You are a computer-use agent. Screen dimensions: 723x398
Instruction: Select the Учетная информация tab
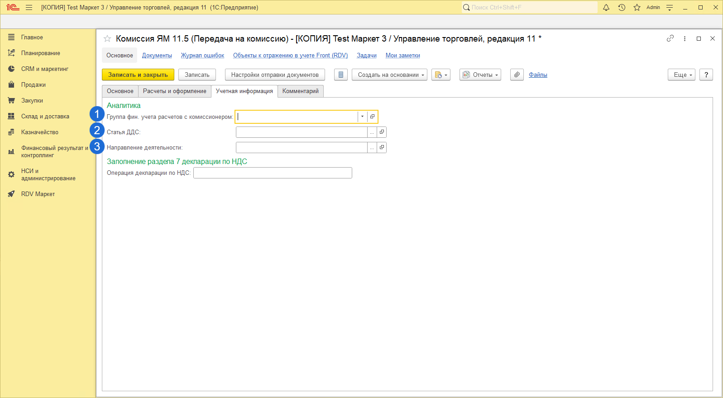(x=244, y=91)
